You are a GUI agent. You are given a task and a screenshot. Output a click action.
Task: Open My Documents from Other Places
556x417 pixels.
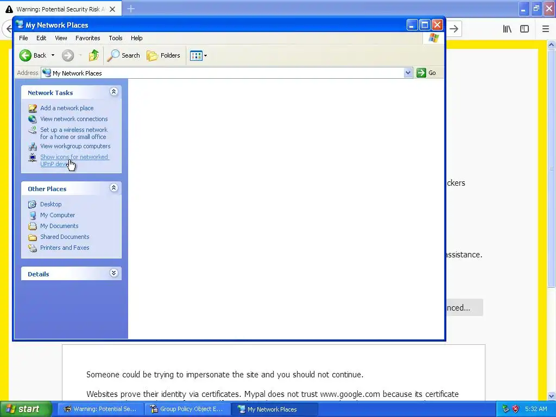59,226
